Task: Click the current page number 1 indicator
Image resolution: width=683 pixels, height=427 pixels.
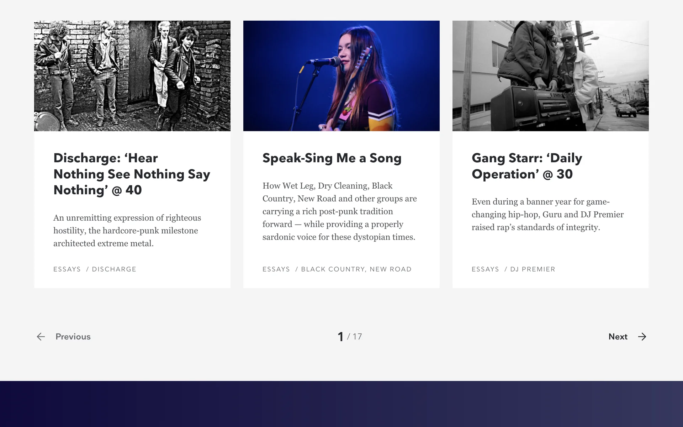Action: coord(340,337)
